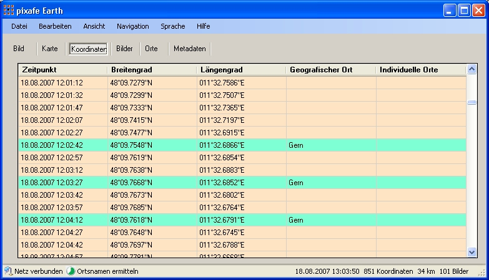Open the Sprache menu
This screenshot has height=280, width=489.
172,26
